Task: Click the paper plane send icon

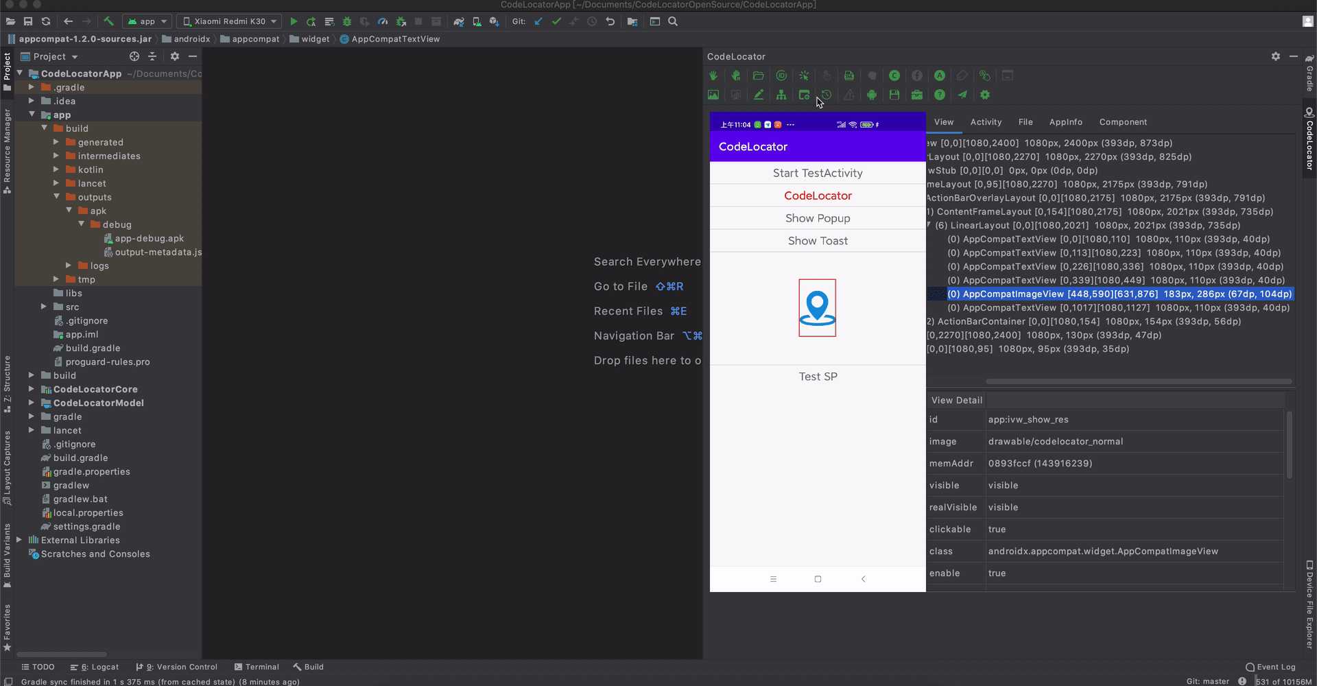Action: (x=962, y=95)
